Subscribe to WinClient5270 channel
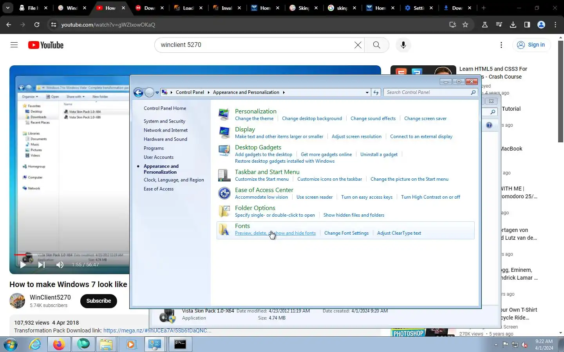 tap(99, 301)
